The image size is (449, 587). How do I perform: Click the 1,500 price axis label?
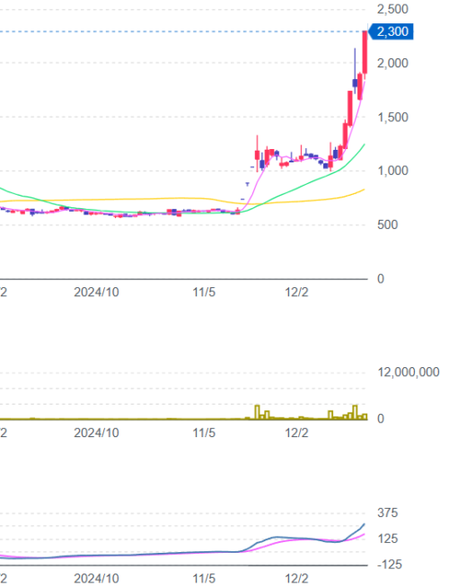coord(392,118)
